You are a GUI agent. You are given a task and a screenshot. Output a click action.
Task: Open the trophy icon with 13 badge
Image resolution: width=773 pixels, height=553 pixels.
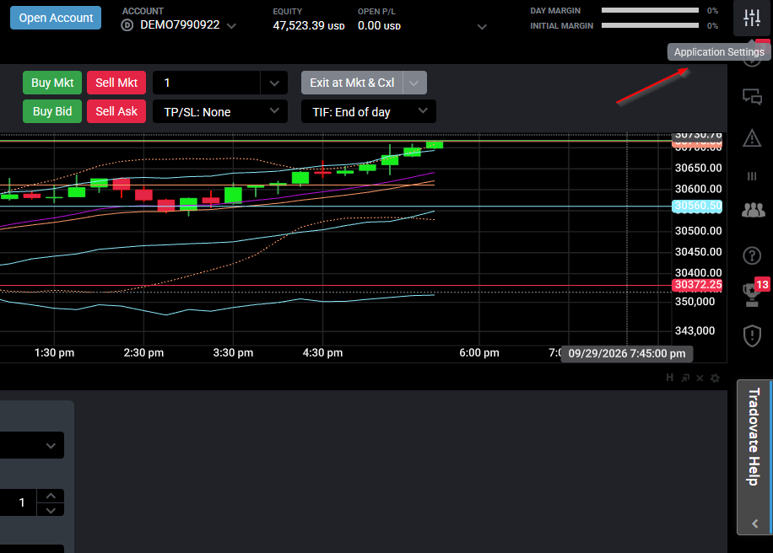[x=752, y=294]
